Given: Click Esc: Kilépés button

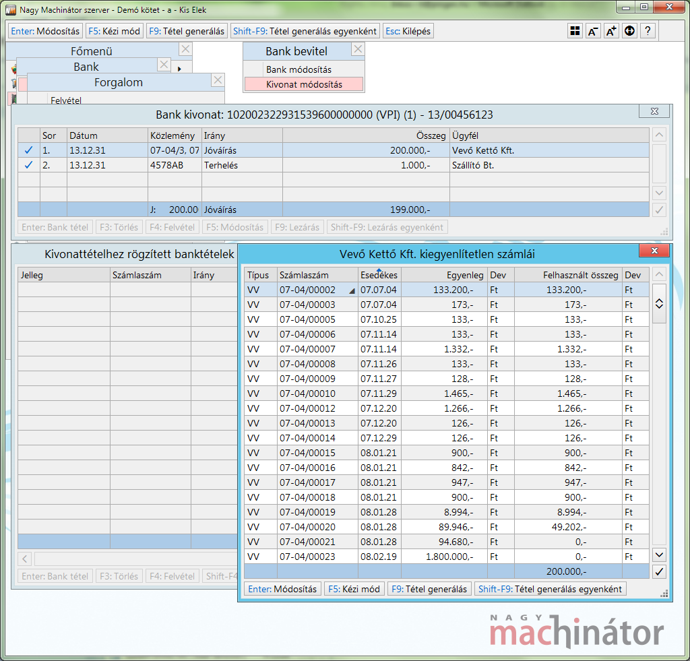Looking at the screenshot, I should [407, 31].
